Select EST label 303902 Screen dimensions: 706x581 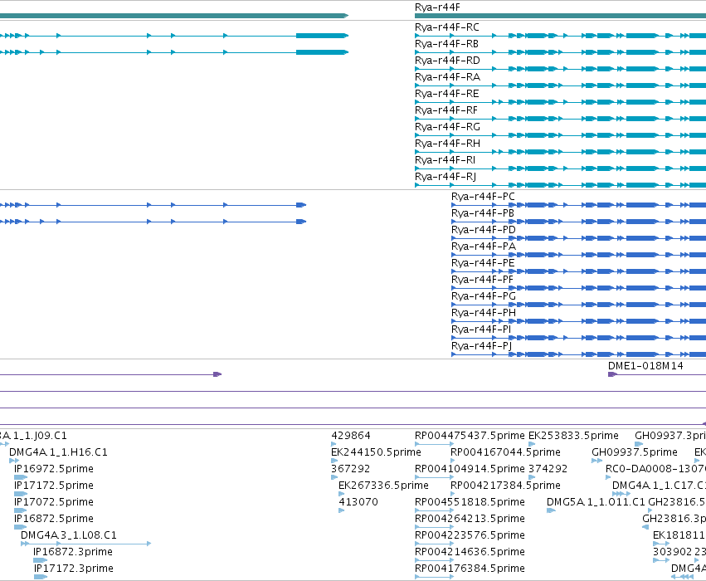pos(672,552)
